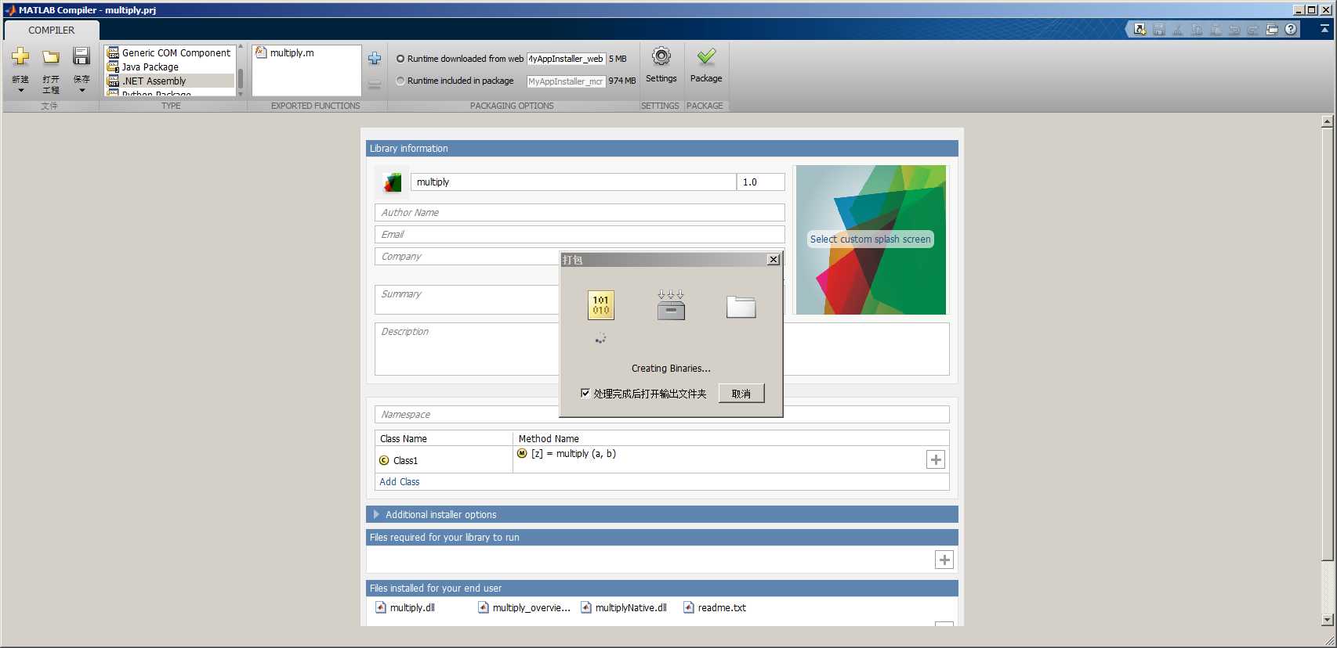Open the dropdown arrow under New (新建)

tap(20, 91)
